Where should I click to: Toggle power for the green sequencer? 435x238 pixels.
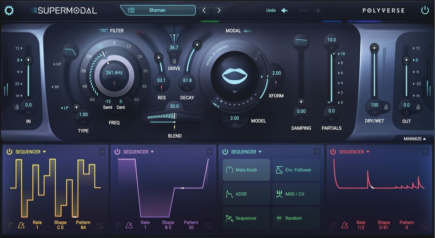(x=225, y=152)
